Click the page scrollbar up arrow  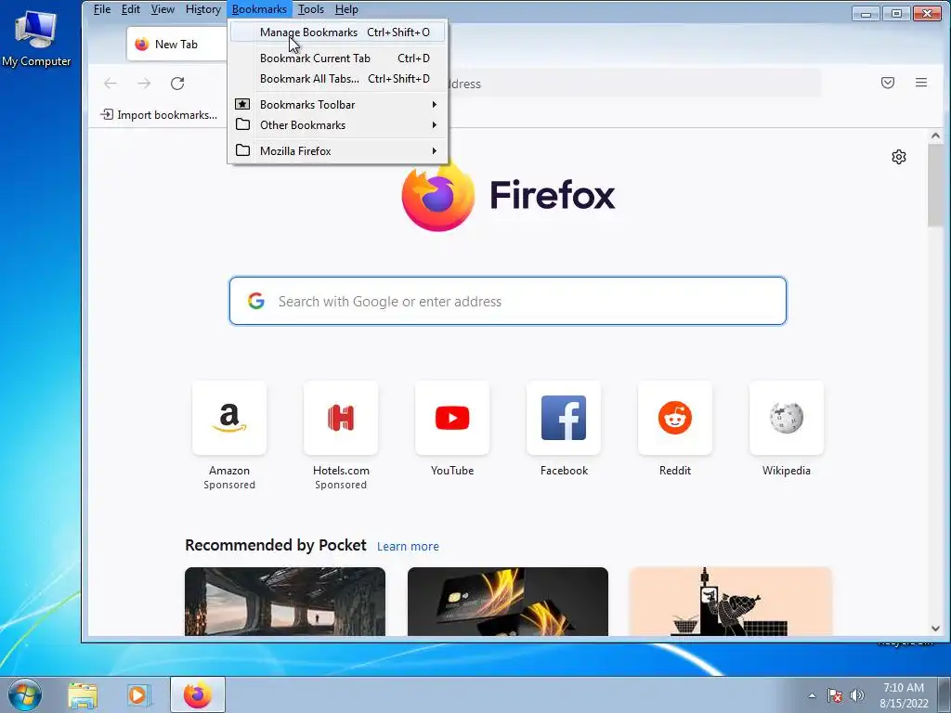935,136
